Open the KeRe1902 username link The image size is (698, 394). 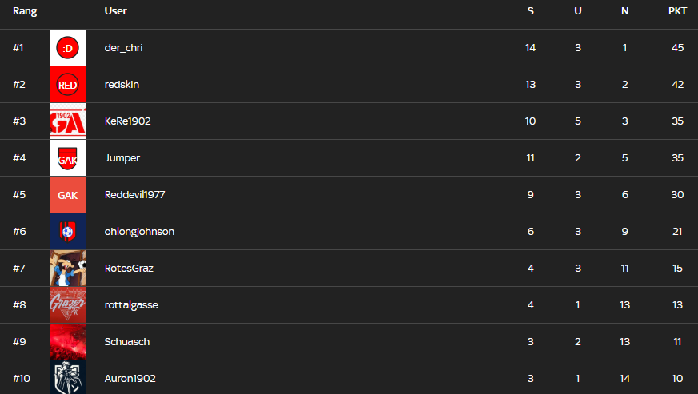pyautogui.click(x=127, y=121)
